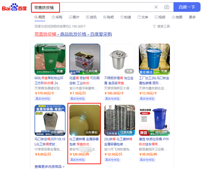Switch to the 图片 tab

click(x=74, y=17)
